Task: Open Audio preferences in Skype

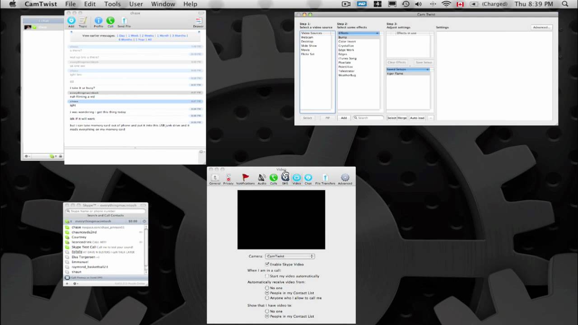Action: point(262,179)
